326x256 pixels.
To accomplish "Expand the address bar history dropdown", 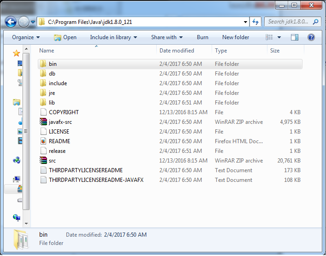I will (x=245, y=22).
